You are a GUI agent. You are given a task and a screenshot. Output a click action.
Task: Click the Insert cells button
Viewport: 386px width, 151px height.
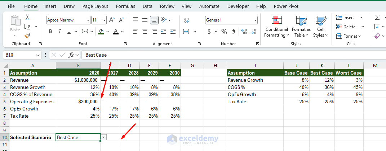tap(345, 18)
